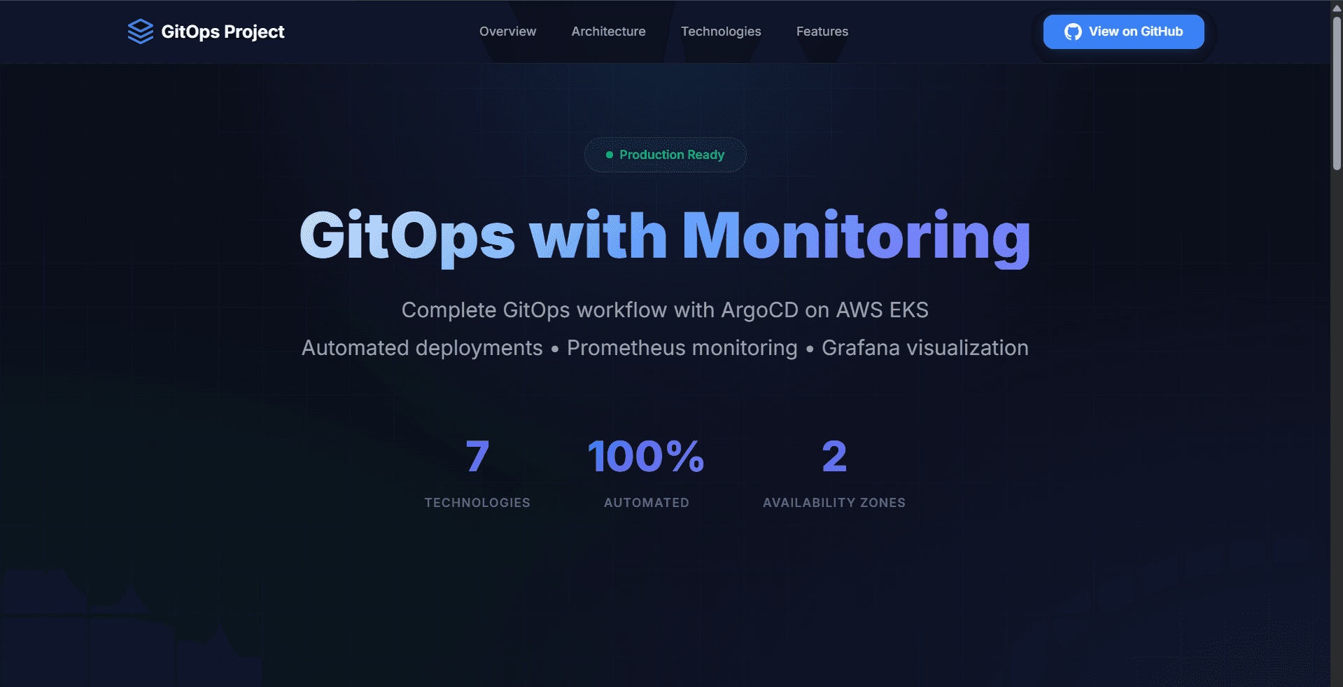Click the AVAILABILITY ZONES label
This screenshot has height=687, width=1343.
point(834,503)
